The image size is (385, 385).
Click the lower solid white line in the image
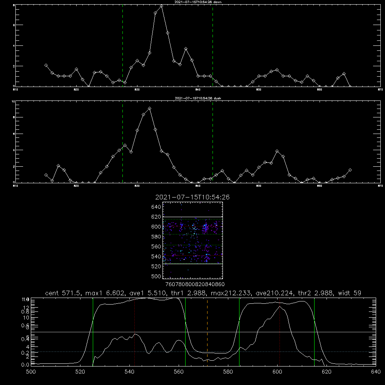(192, 264)
